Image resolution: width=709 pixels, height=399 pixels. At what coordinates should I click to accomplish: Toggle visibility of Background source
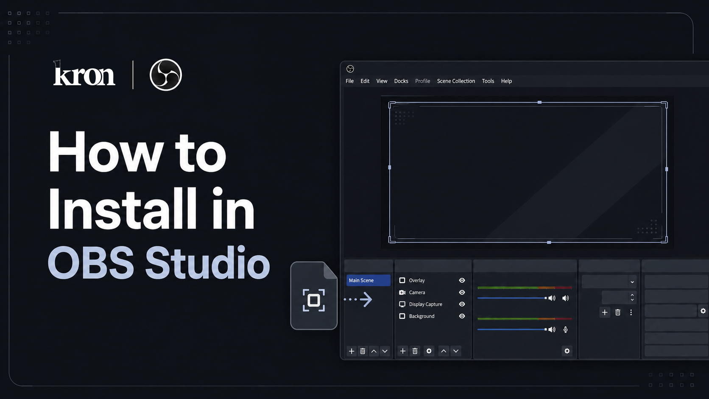click(x=462, y=316)
